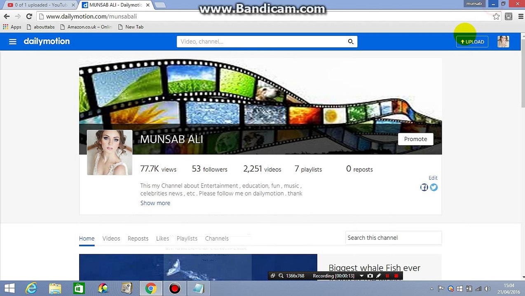Open the Dailymotion hamburger menu
The height and width of the screenshot is (296, 525).
(13, 42)
